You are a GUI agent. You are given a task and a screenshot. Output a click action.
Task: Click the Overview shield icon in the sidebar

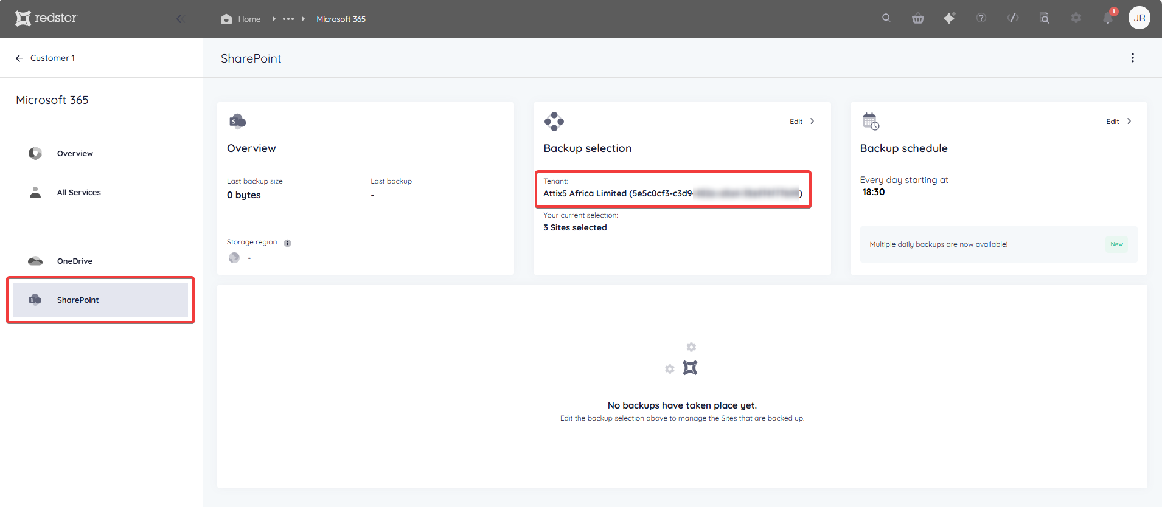coord(35,153)
